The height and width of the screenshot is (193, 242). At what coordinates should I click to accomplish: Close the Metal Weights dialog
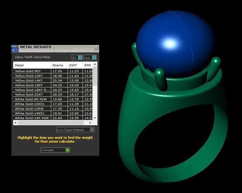pos(96,48)
